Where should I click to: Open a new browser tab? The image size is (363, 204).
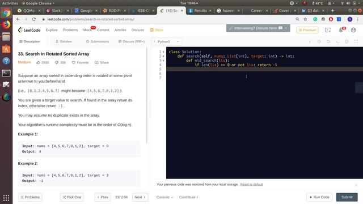pos(332,11)
